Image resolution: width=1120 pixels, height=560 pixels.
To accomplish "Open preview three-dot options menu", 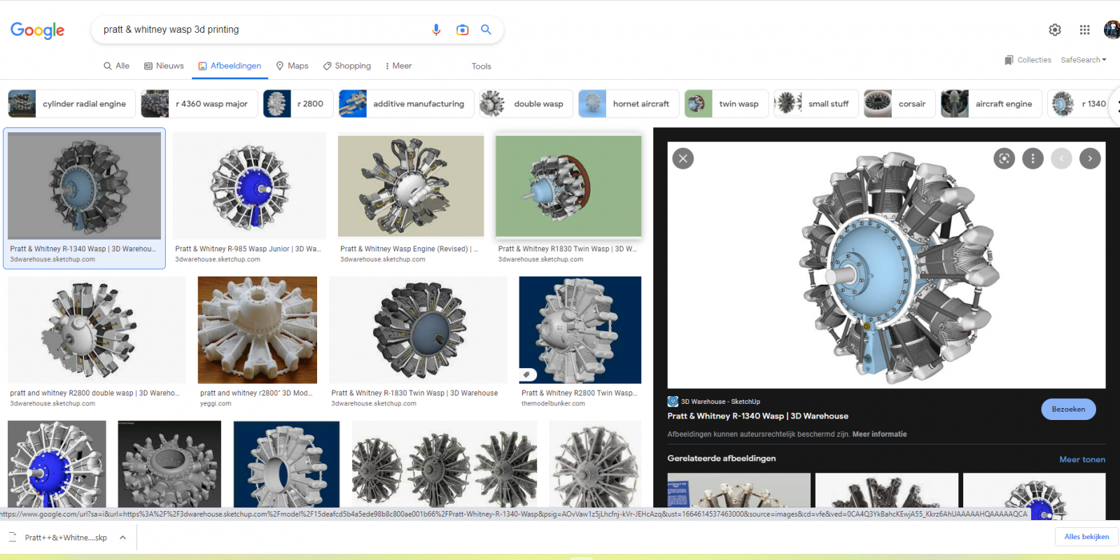I will (x=1032, y=158).
